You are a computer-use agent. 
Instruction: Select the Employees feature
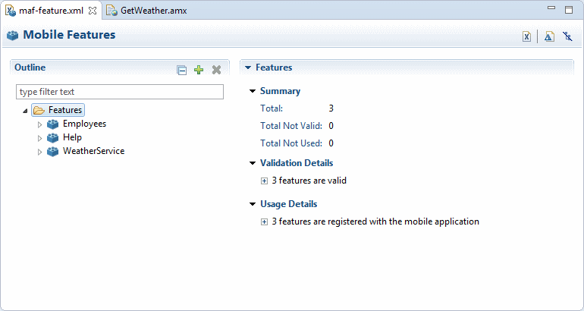click(x=84, y=124)
